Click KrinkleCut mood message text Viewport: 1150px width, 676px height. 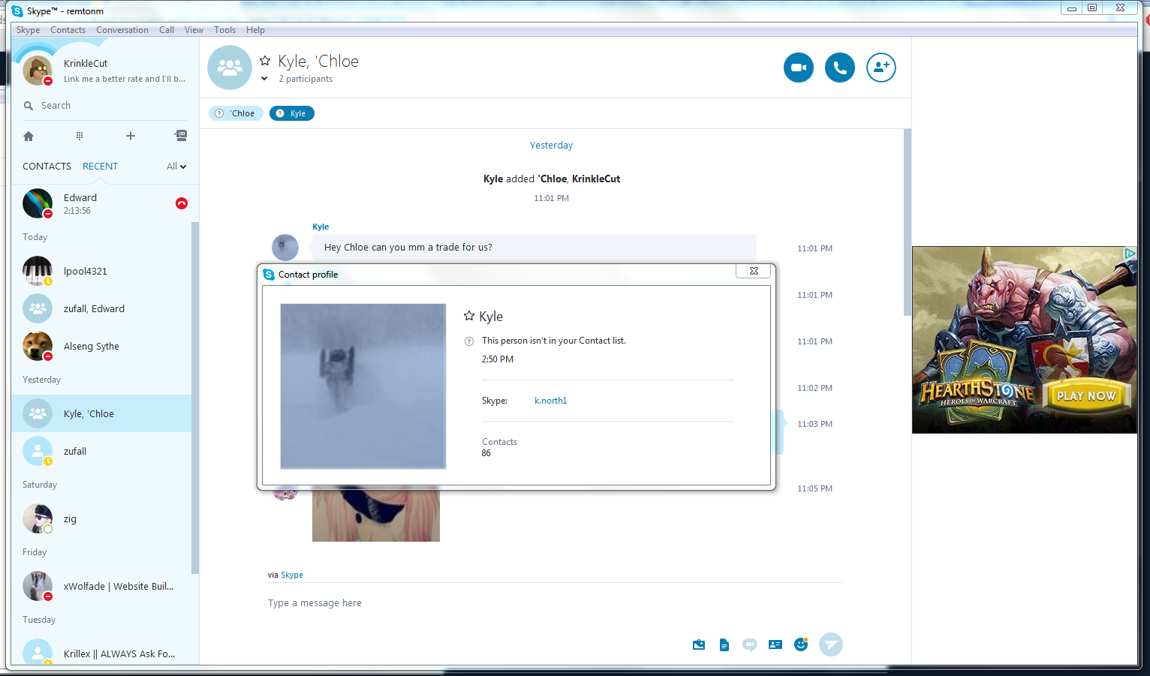[125, 79]
